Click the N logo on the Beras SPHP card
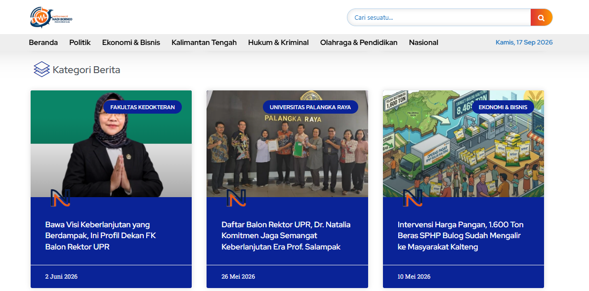Image resolution: width=589 pixels, height=291 pixels. (413, 198)
